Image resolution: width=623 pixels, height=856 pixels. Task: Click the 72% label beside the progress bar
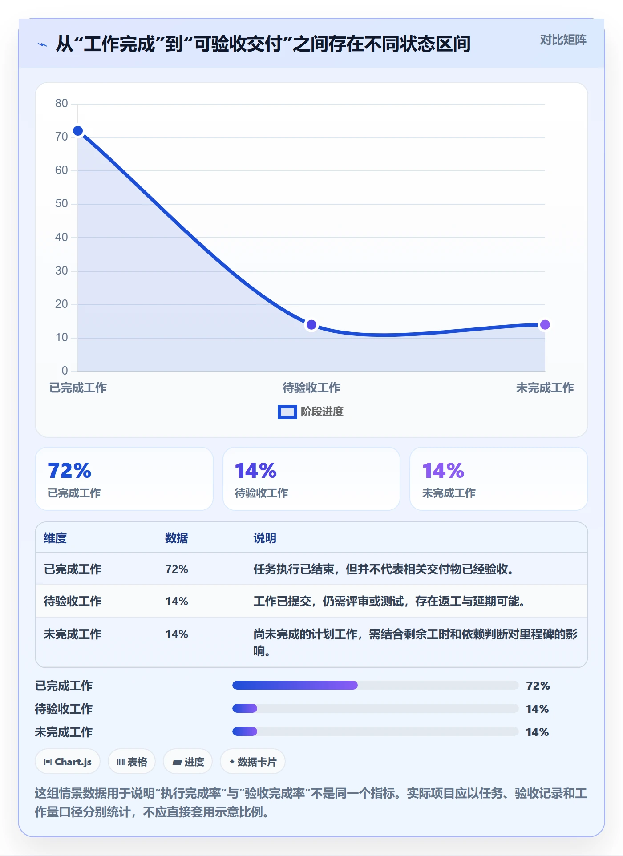(x=538, y=686)
